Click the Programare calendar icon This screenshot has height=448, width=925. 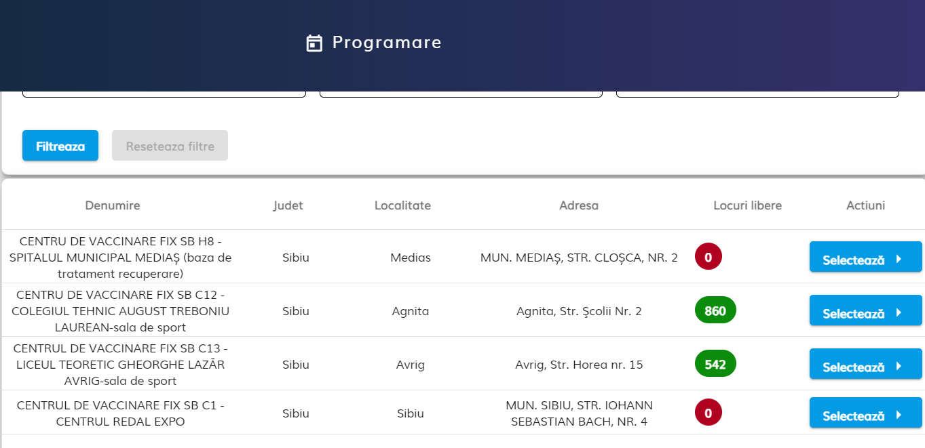[x=314, y=43]
